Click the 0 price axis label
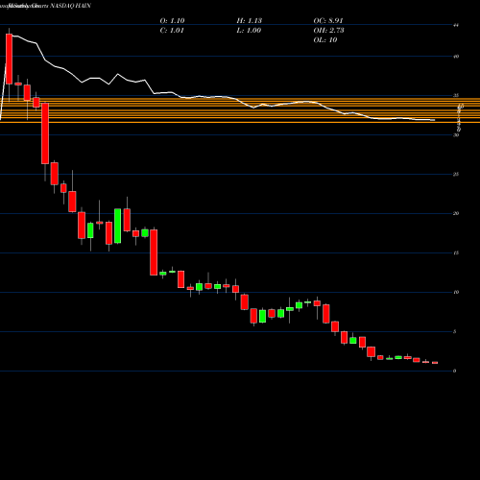 coord(455,371)
